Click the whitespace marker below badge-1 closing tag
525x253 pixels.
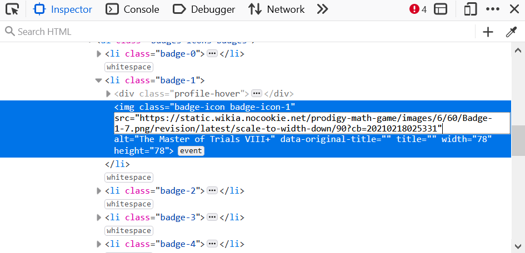coord(129,178)
